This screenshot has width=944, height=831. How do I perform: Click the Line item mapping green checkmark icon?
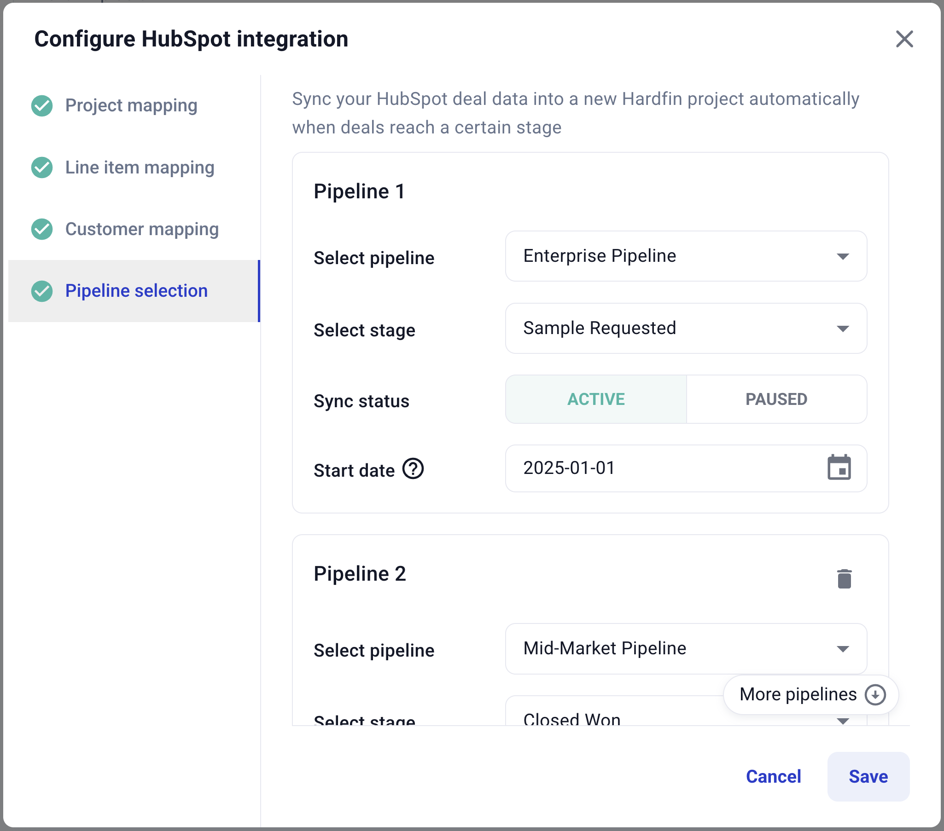pos(42,167)
